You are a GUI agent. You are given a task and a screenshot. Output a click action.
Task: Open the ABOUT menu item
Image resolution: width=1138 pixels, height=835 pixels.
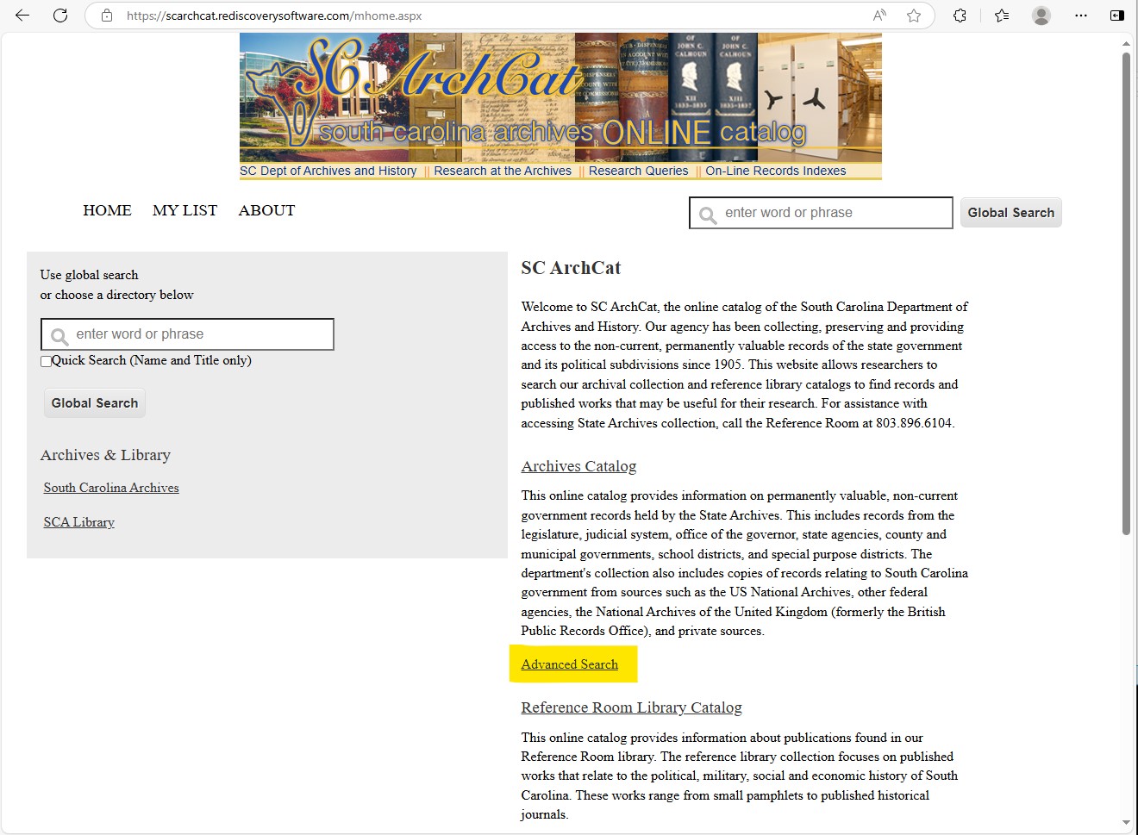(x=266, y=210)
